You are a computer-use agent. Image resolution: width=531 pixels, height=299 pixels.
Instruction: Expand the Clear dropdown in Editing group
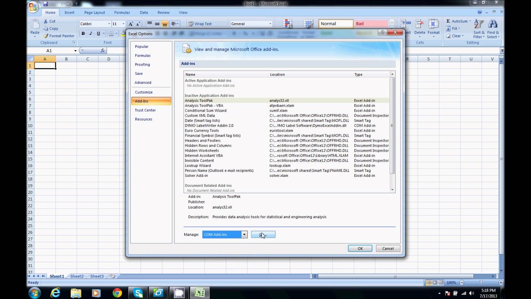[x=463, y=36]
